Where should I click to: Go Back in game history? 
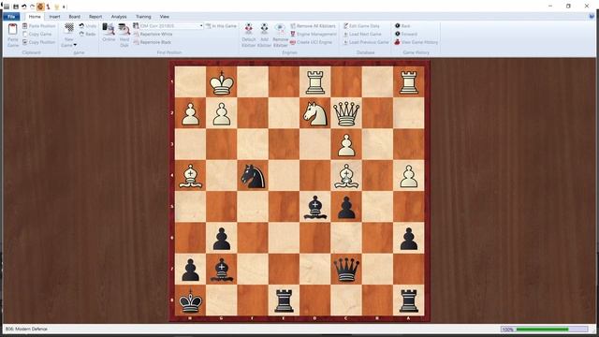[402, 26]
